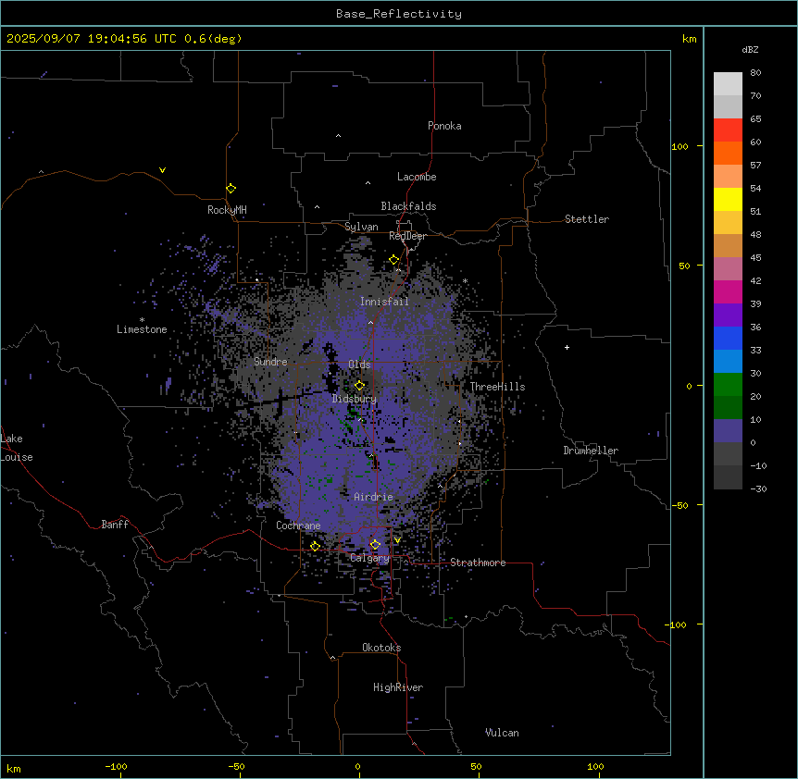
Task: Select the dark orange 60 dBZ legend swatch
Action: coord(728,153)
